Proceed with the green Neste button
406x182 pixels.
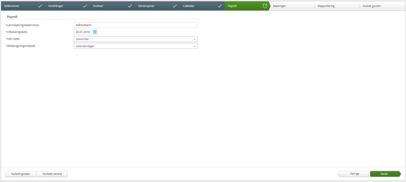click(385, 174)
